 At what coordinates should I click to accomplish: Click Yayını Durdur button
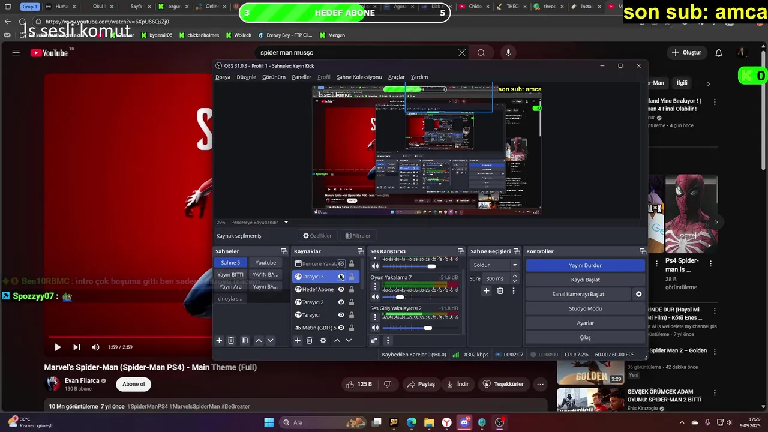[585, 265]
